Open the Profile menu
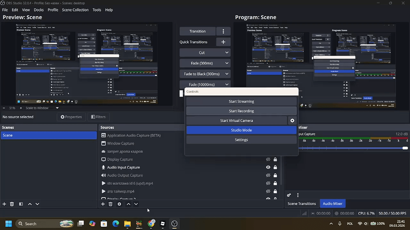 point(53,10)
